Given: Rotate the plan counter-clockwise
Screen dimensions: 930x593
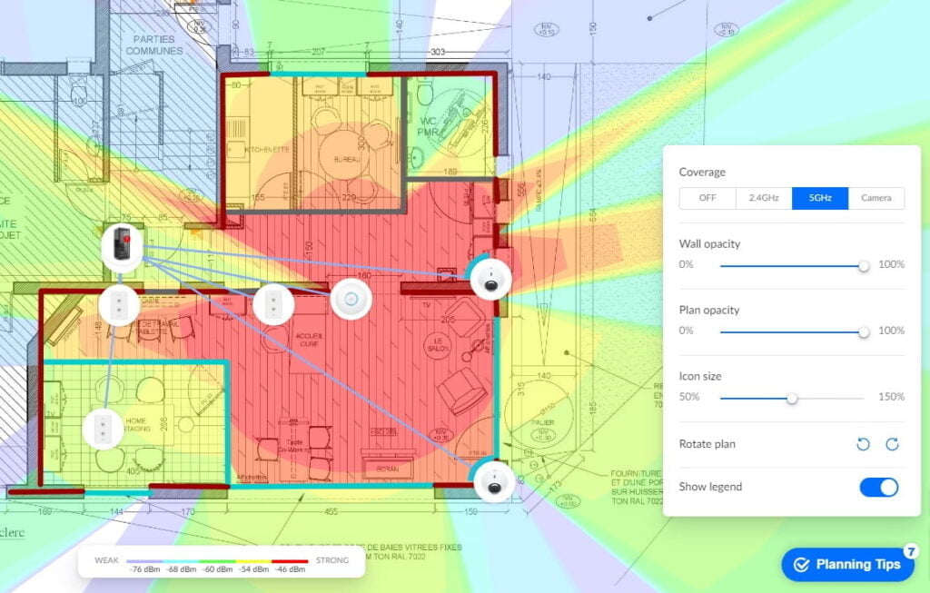Looking at the screenshot, I should (864, 444).
